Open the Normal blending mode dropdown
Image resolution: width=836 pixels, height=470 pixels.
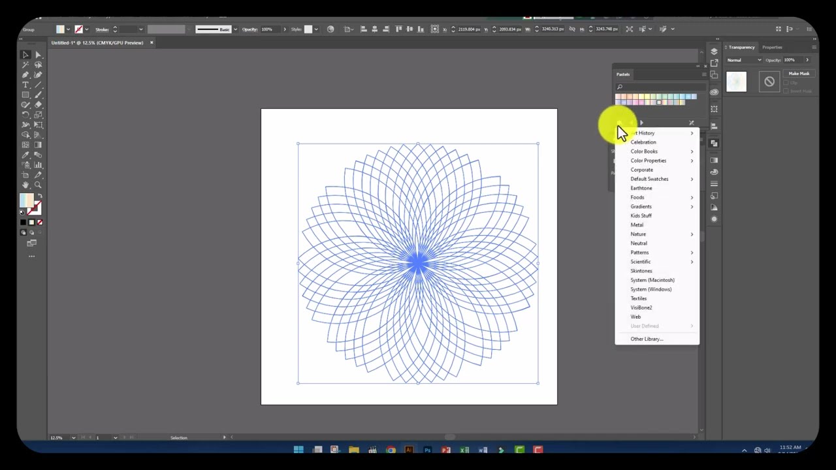tap(745, 60)
